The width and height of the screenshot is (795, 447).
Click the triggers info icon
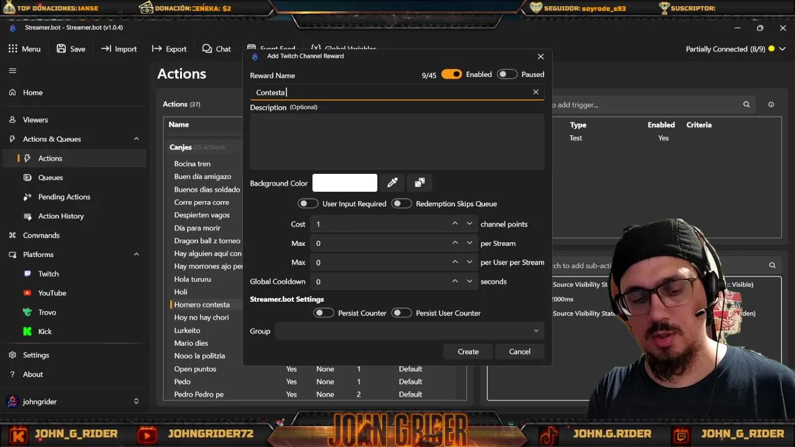click(x=771, y=105)
